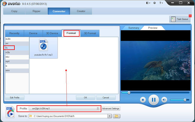Open the 3D Format profiles tab
195x122 pixels.
click(x=90, y=33)
